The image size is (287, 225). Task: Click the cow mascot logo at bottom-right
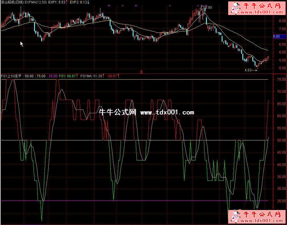235,217
